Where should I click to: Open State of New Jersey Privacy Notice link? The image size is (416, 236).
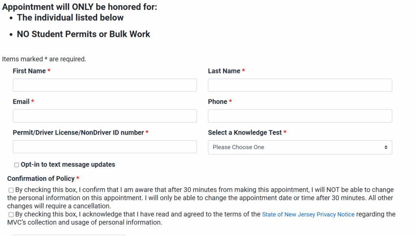pyautogui.click(x=308, y=215)
